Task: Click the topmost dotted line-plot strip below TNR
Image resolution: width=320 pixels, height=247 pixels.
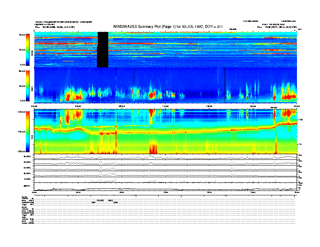Action: pyautogui.click(x=166, y=157)
